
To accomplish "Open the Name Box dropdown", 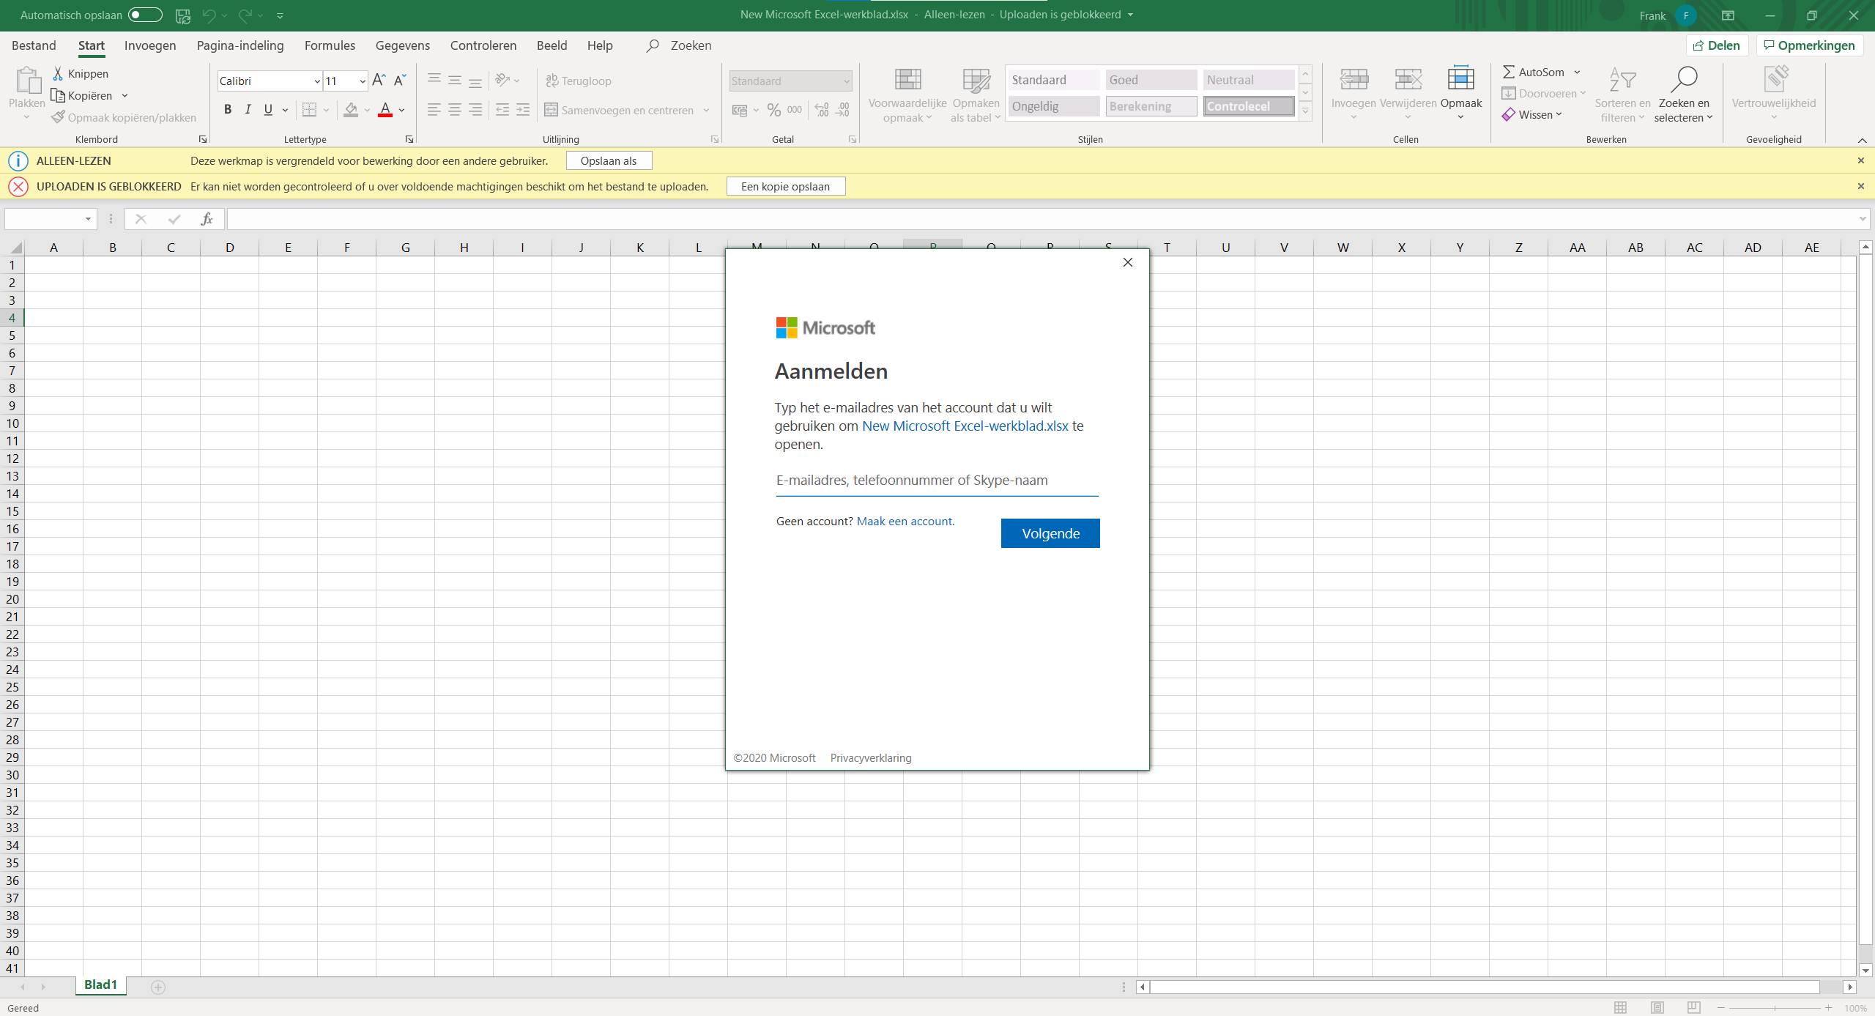I will coord(88,218).
